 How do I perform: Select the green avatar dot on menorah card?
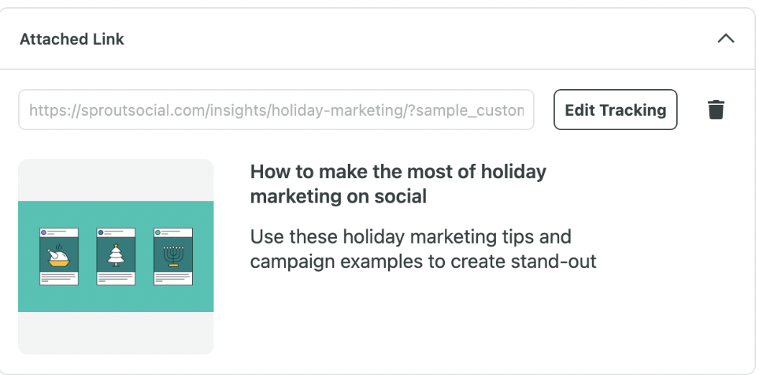tap(157, 232)
